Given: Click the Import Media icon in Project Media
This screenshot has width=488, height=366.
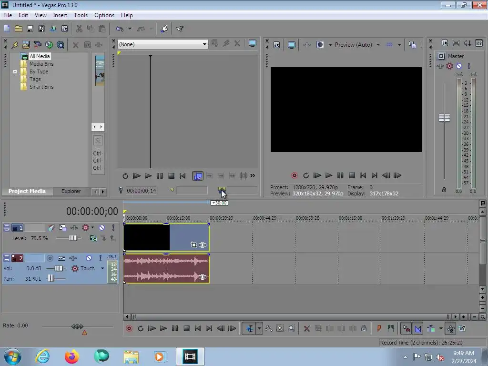Looking at the screenshot, I should 26,45.
